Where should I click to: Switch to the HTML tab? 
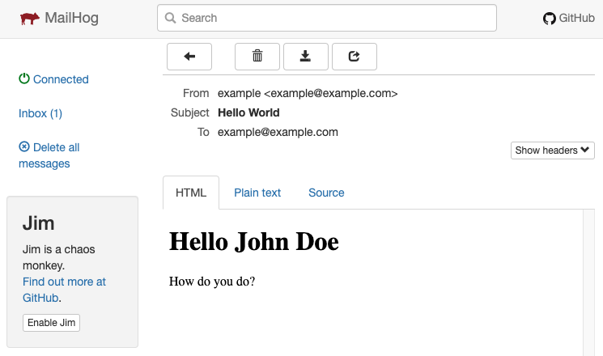(191, 193)
